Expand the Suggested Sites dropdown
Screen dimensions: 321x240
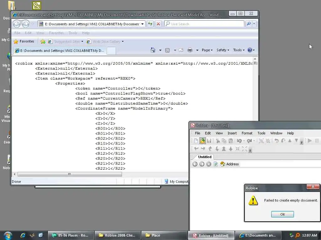point(82,42)
